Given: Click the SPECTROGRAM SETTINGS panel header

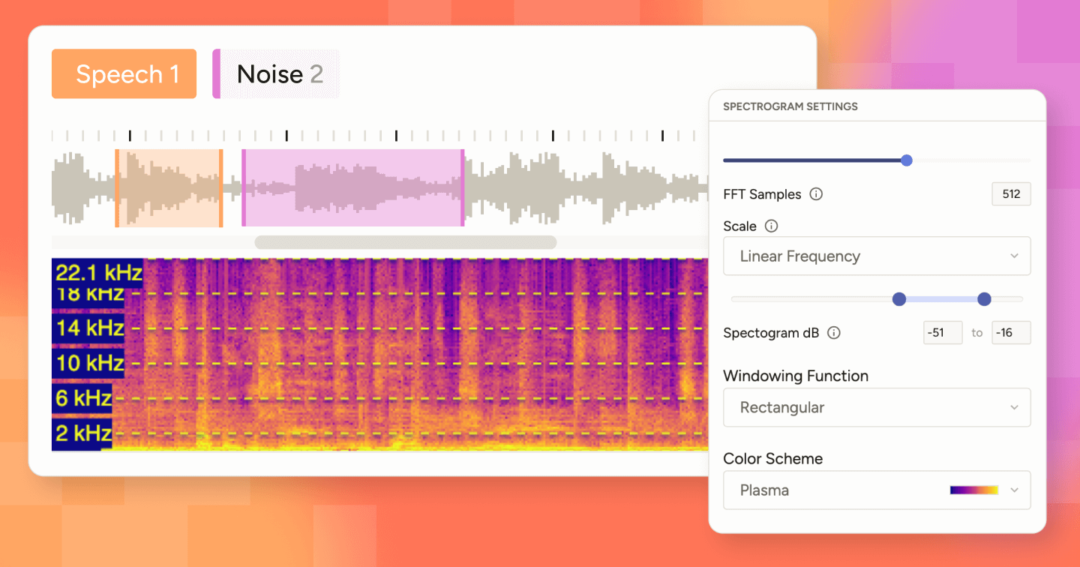Looking at the screenshot, I should tap(789, 106).
